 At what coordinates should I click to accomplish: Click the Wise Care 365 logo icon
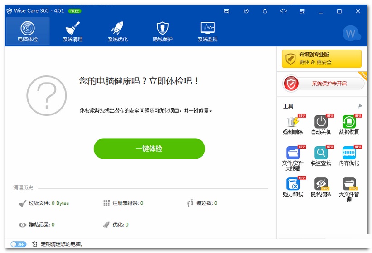tap(9, 11)
